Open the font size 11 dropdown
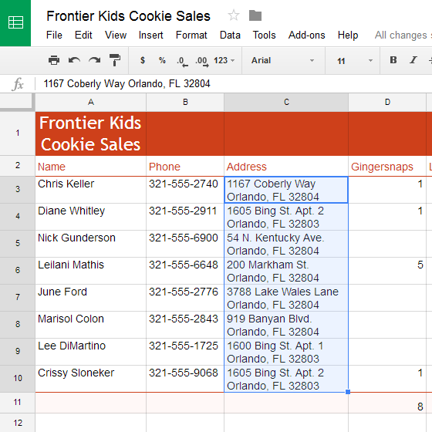The height and width of the screenshot is (432, 432). click(x=355, y=61)
